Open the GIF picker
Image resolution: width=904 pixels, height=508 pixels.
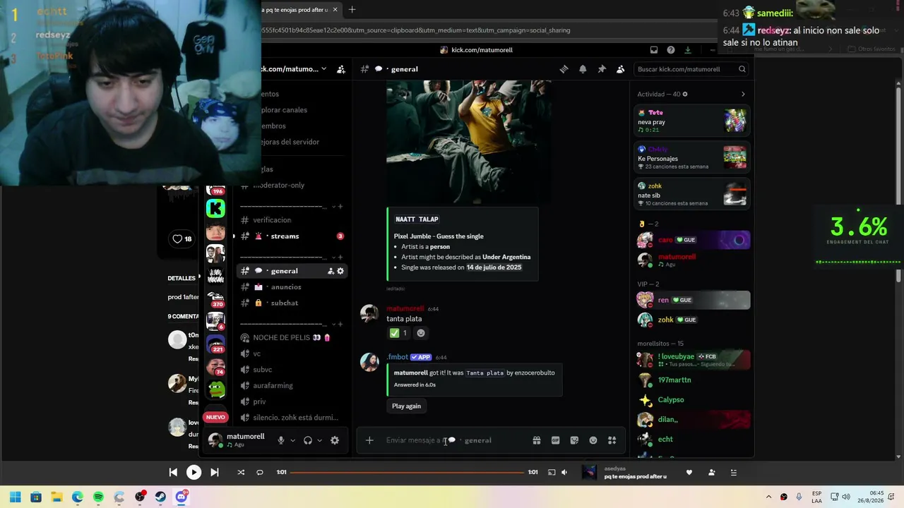click(555, 440)
